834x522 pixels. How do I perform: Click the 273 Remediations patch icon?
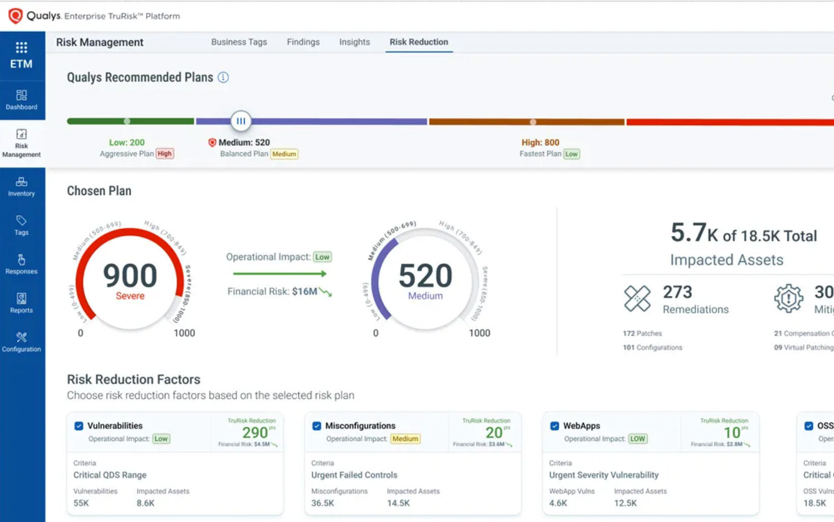(637, 298)
